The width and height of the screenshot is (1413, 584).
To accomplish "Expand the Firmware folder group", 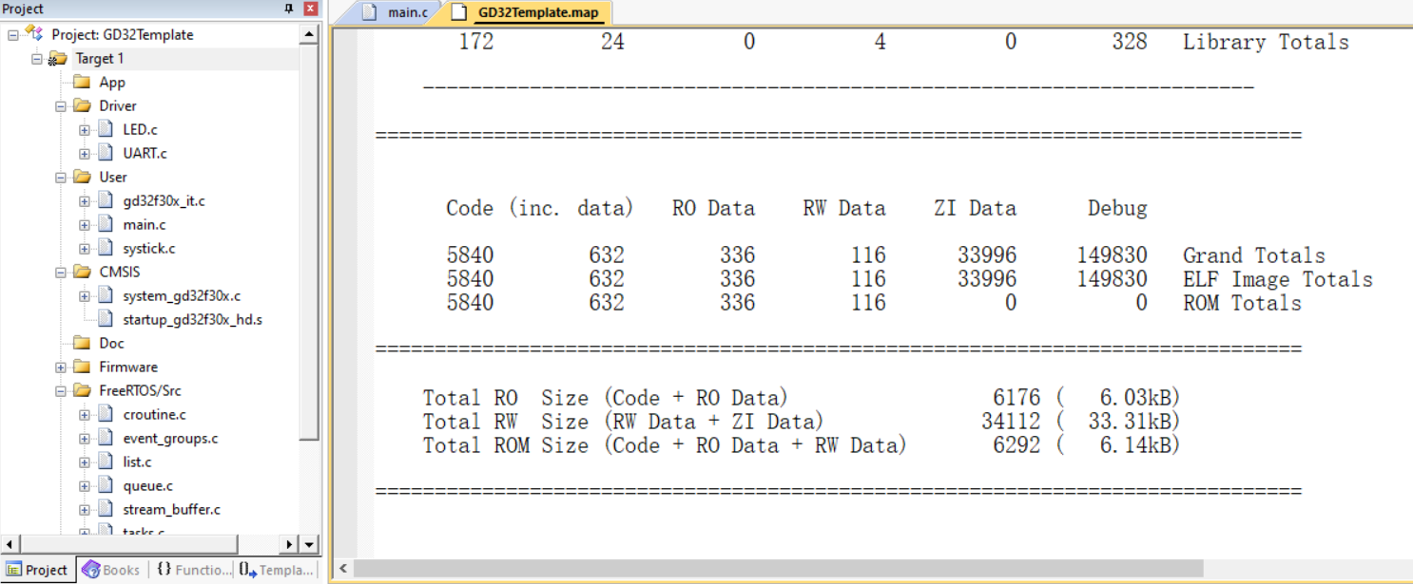I will pyautogui.click(x=61, y=367).
